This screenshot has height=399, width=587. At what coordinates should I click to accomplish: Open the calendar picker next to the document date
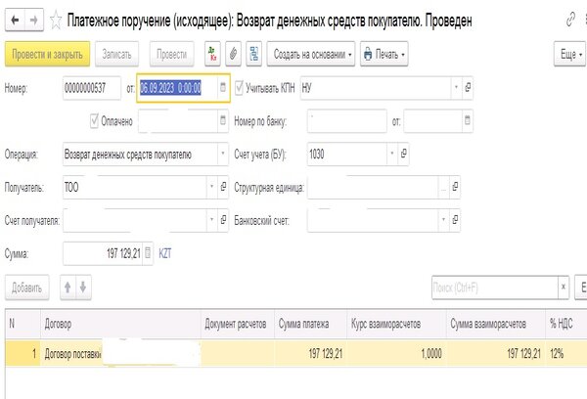tap(223, 88)
